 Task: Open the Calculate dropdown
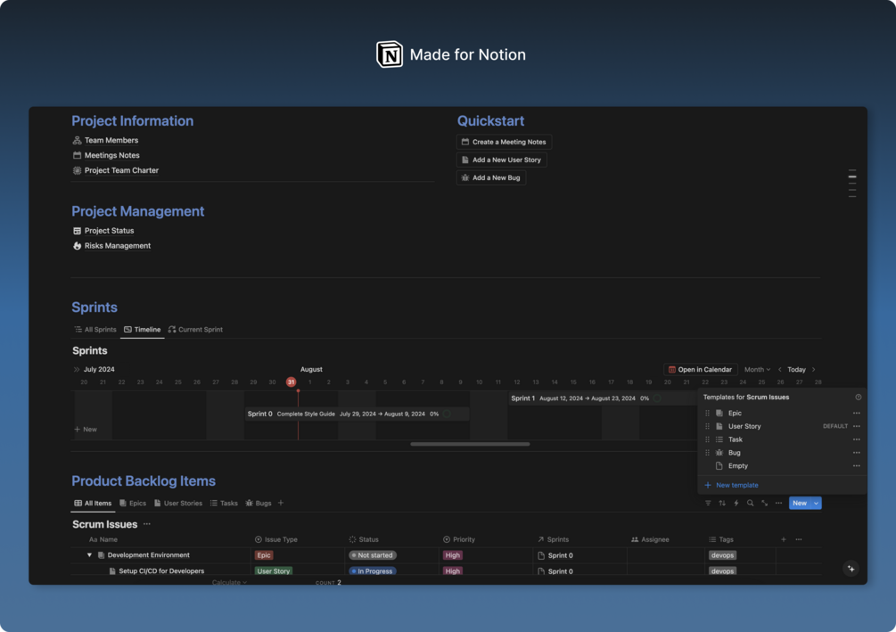[229, 582]
